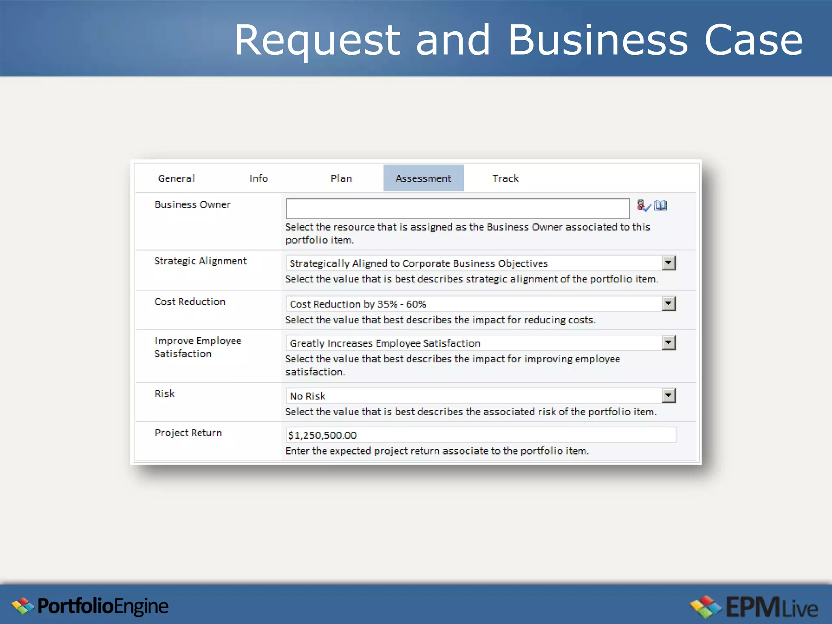Click the EPM Live logo
This screenshot has width=832, height=624.
[754, 607]
